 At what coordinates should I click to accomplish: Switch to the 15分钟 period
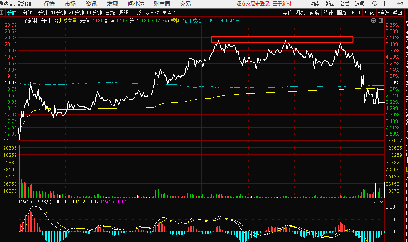coord(58,13)
